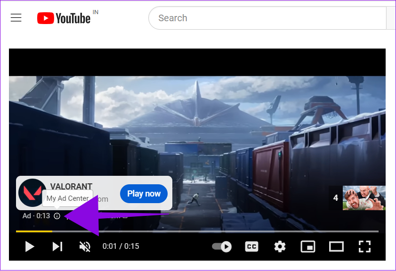This screenshot has height=271, width=396.
Task: Open the VALORANT advertiser logo
Action: click(x=32, y=193)
